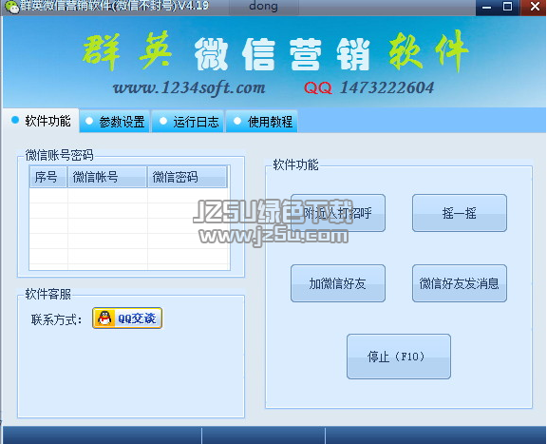This screenshot has height=444, width=547.
Task: Click the 联系方式: label
Action: [56, 319]
